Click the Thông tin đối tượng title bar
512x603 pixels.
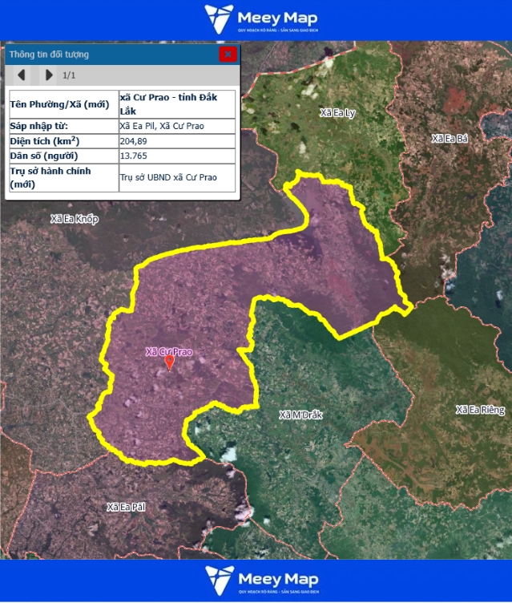click(112, 55)
